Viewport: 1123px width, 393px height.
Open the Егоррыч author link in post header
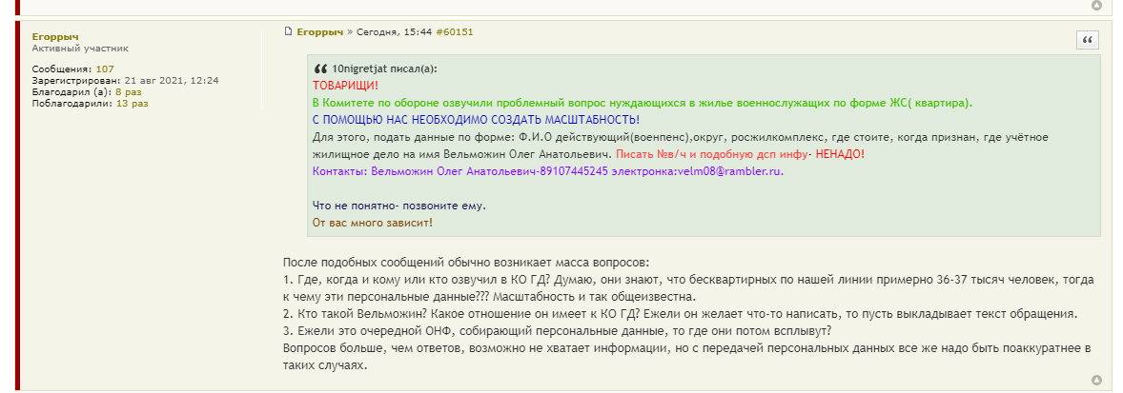point(320,31)
